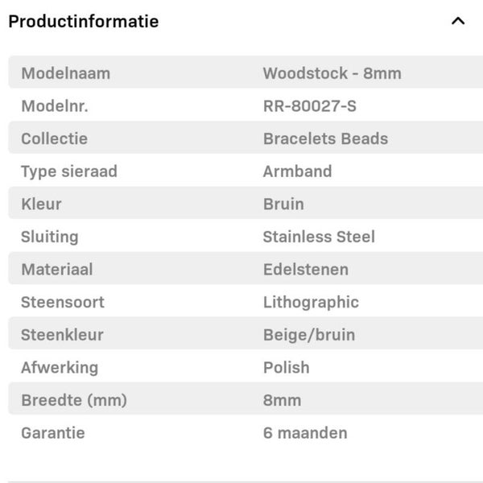This screenshot has width=483, height=483.
Task: Click the Sluiting label
Action: point(50,237)
